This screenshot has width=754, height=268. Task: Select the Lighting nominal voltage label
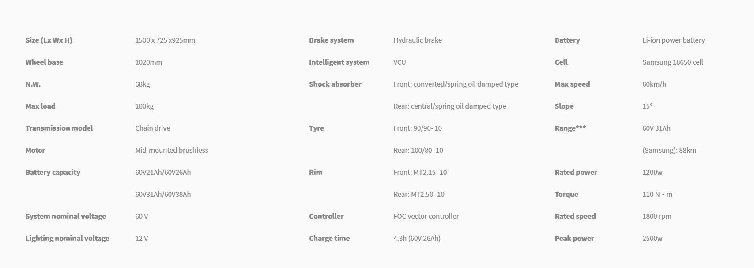(x=67, y=238)
